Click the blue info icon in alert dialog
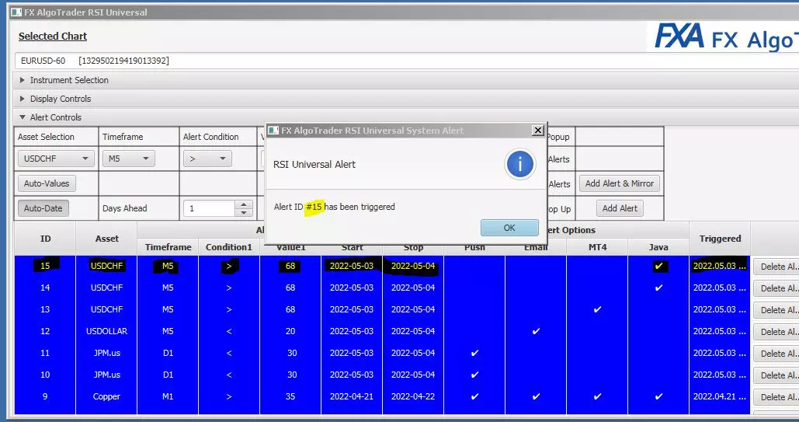Image resolution: width=799 pixels, height=422 pixels. tap(519, 164)
